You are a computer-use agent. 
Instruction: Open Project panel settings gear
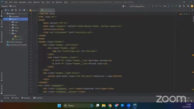(x=24, y=10)
